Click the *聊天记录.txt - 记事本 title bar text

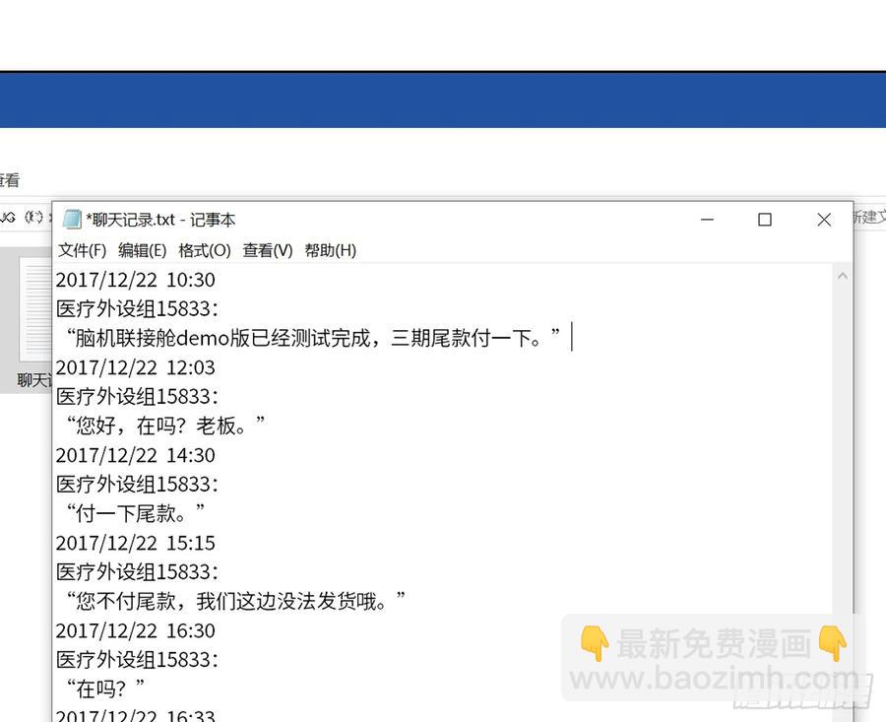161,220
